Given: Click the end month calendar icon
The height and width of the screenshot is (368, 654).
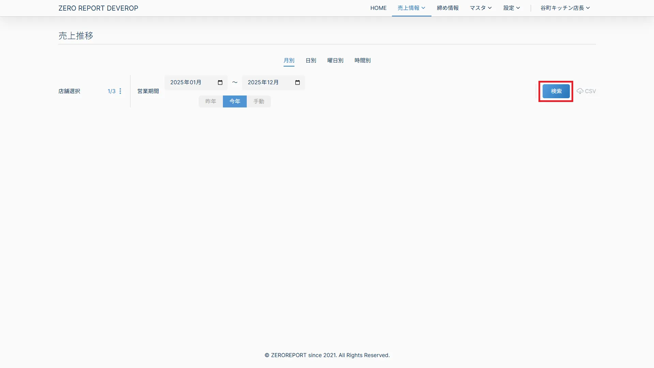Looking at the screenshot, I should [x=298, y=83].
